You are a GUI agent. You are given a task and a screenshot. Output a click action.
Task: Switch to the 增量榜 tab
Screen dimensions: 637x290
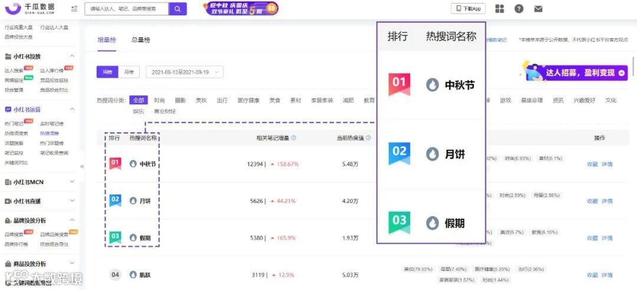point(107,40)
